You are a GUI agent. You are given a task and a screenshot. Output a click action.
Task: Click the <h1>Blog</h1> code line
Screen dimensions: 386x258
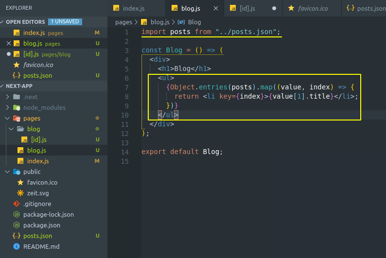click(x=184, y=69)
